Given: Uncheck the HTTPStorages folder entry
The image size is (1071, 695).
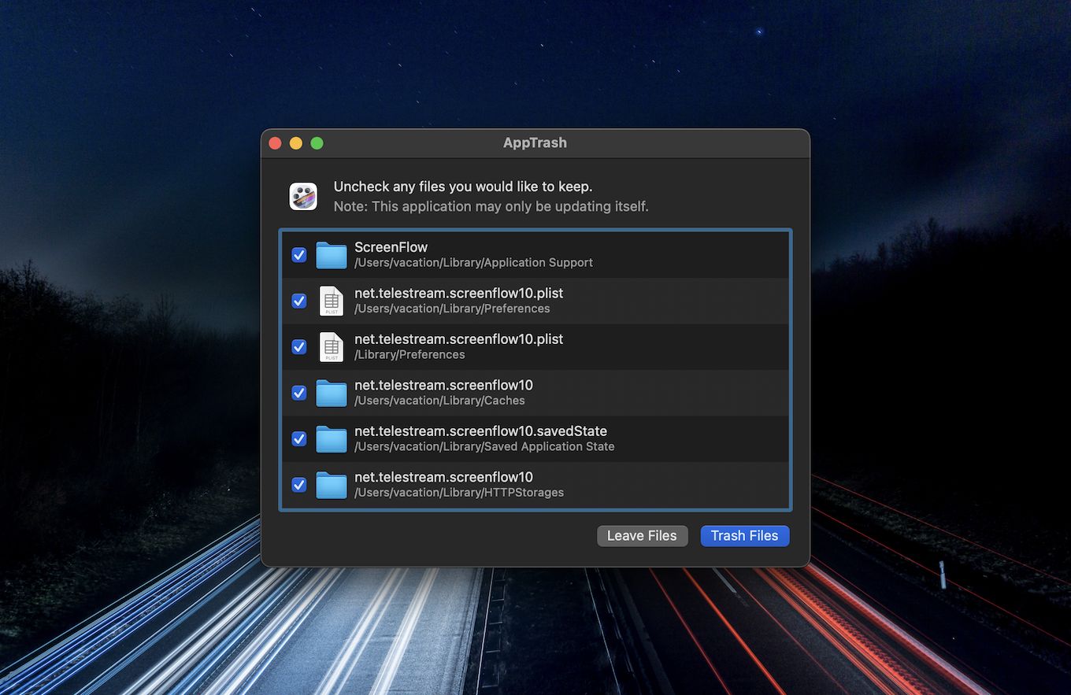Looking at the screenshot, I should (x=298, y=485).
